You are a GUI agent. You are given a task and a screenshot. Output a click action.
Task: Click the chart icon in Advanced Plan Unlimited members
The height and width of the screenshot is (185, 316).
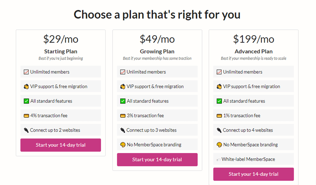coord(219,72)
